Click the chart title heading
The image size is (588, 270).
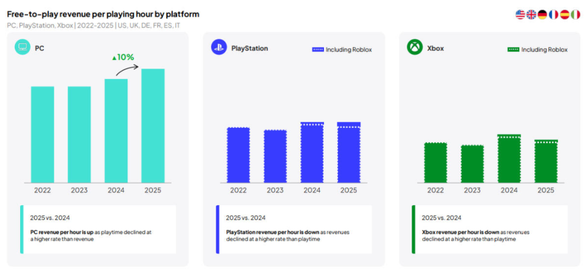pos(103,14)
